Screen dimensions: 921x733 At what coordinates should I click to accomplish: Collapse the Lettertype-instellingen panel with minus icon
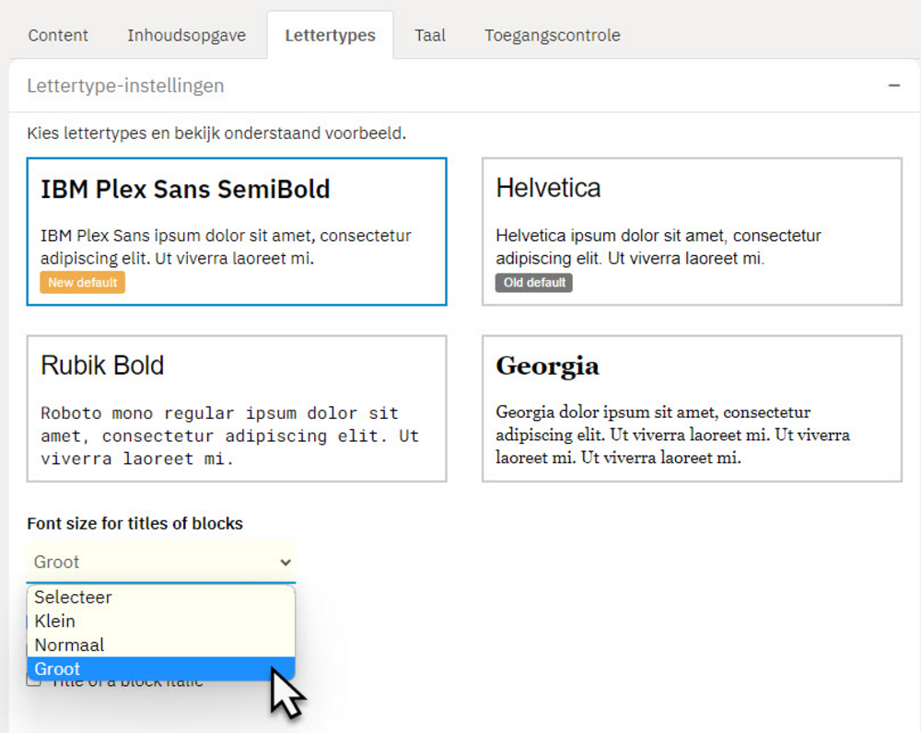894,86
